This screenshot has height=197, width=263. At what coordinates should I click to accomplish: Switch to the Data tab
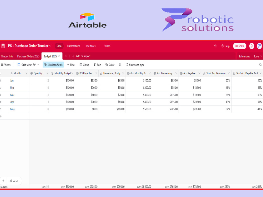pos(59,46)
